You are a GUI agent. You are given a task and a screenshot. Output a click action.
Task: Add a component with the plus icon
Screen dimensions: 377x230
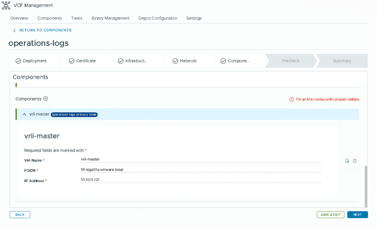pyautogui.click(x=46, y=99)
